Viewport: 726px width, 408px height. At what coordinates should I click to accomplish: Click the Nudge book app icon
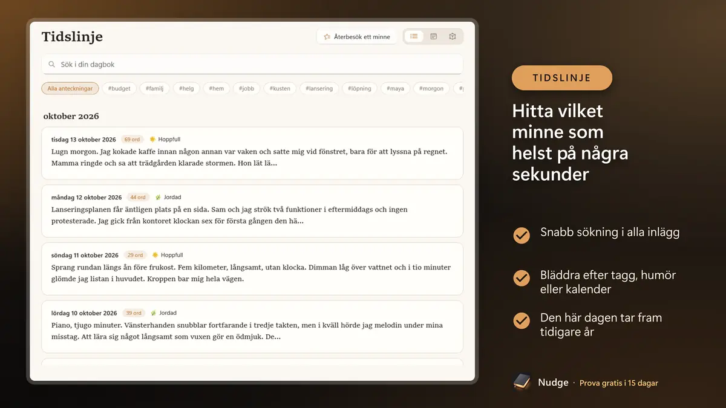point(522,382)
